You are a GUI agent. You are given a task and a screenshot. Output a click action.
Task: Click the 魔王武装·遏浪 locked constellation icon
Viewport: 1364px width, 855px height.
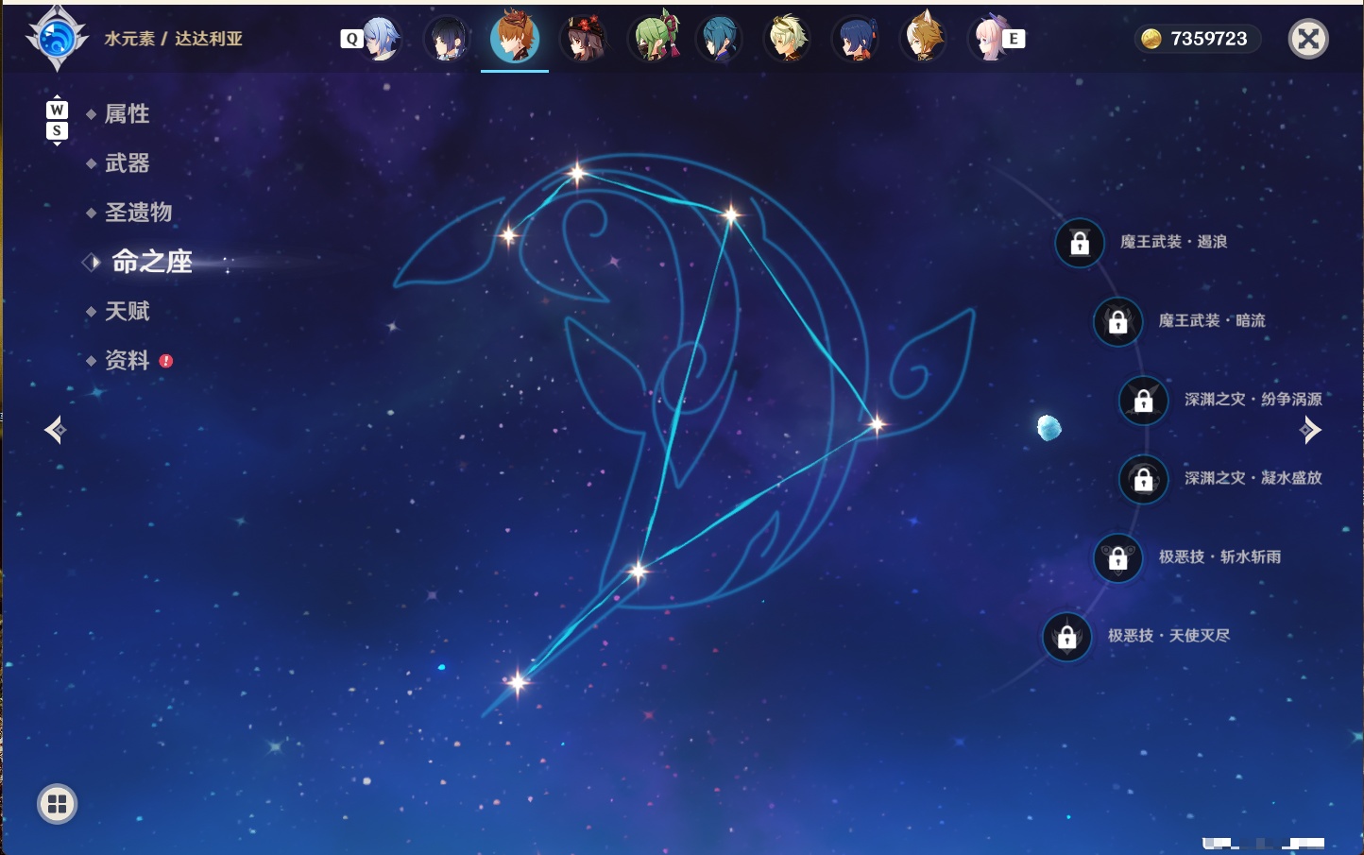click(1080, 243)
